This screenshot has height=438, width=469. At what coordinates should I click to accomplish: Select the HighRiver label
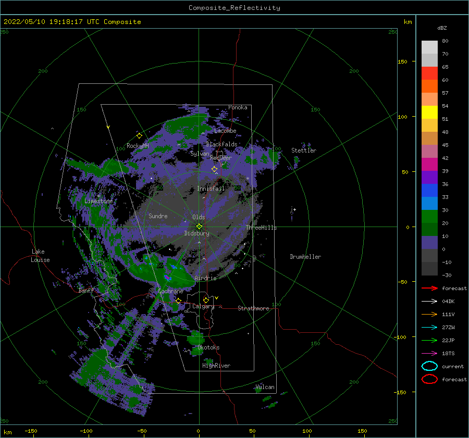(x=216, y=366)
